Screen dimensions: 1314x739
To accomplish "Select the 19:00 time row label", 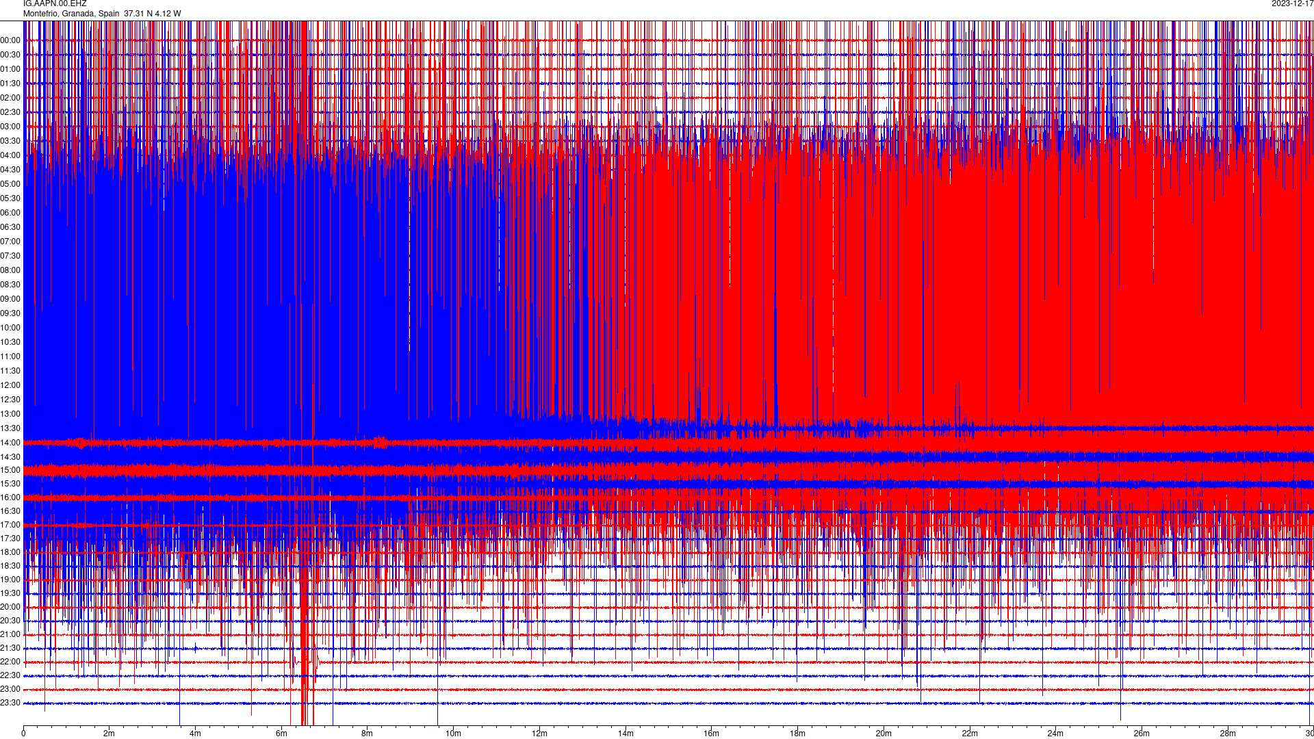I will 10,580.
